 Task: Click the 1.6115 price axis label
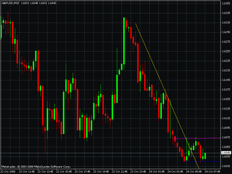tap(226, 118)
